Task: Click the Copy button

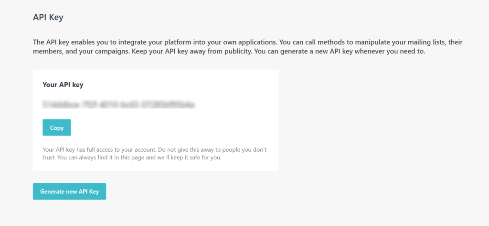Action: (57, 128)
